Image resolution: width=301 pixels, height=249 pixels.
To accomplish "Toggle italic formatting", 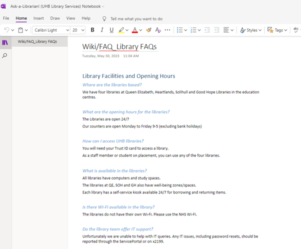I will 102,30.
